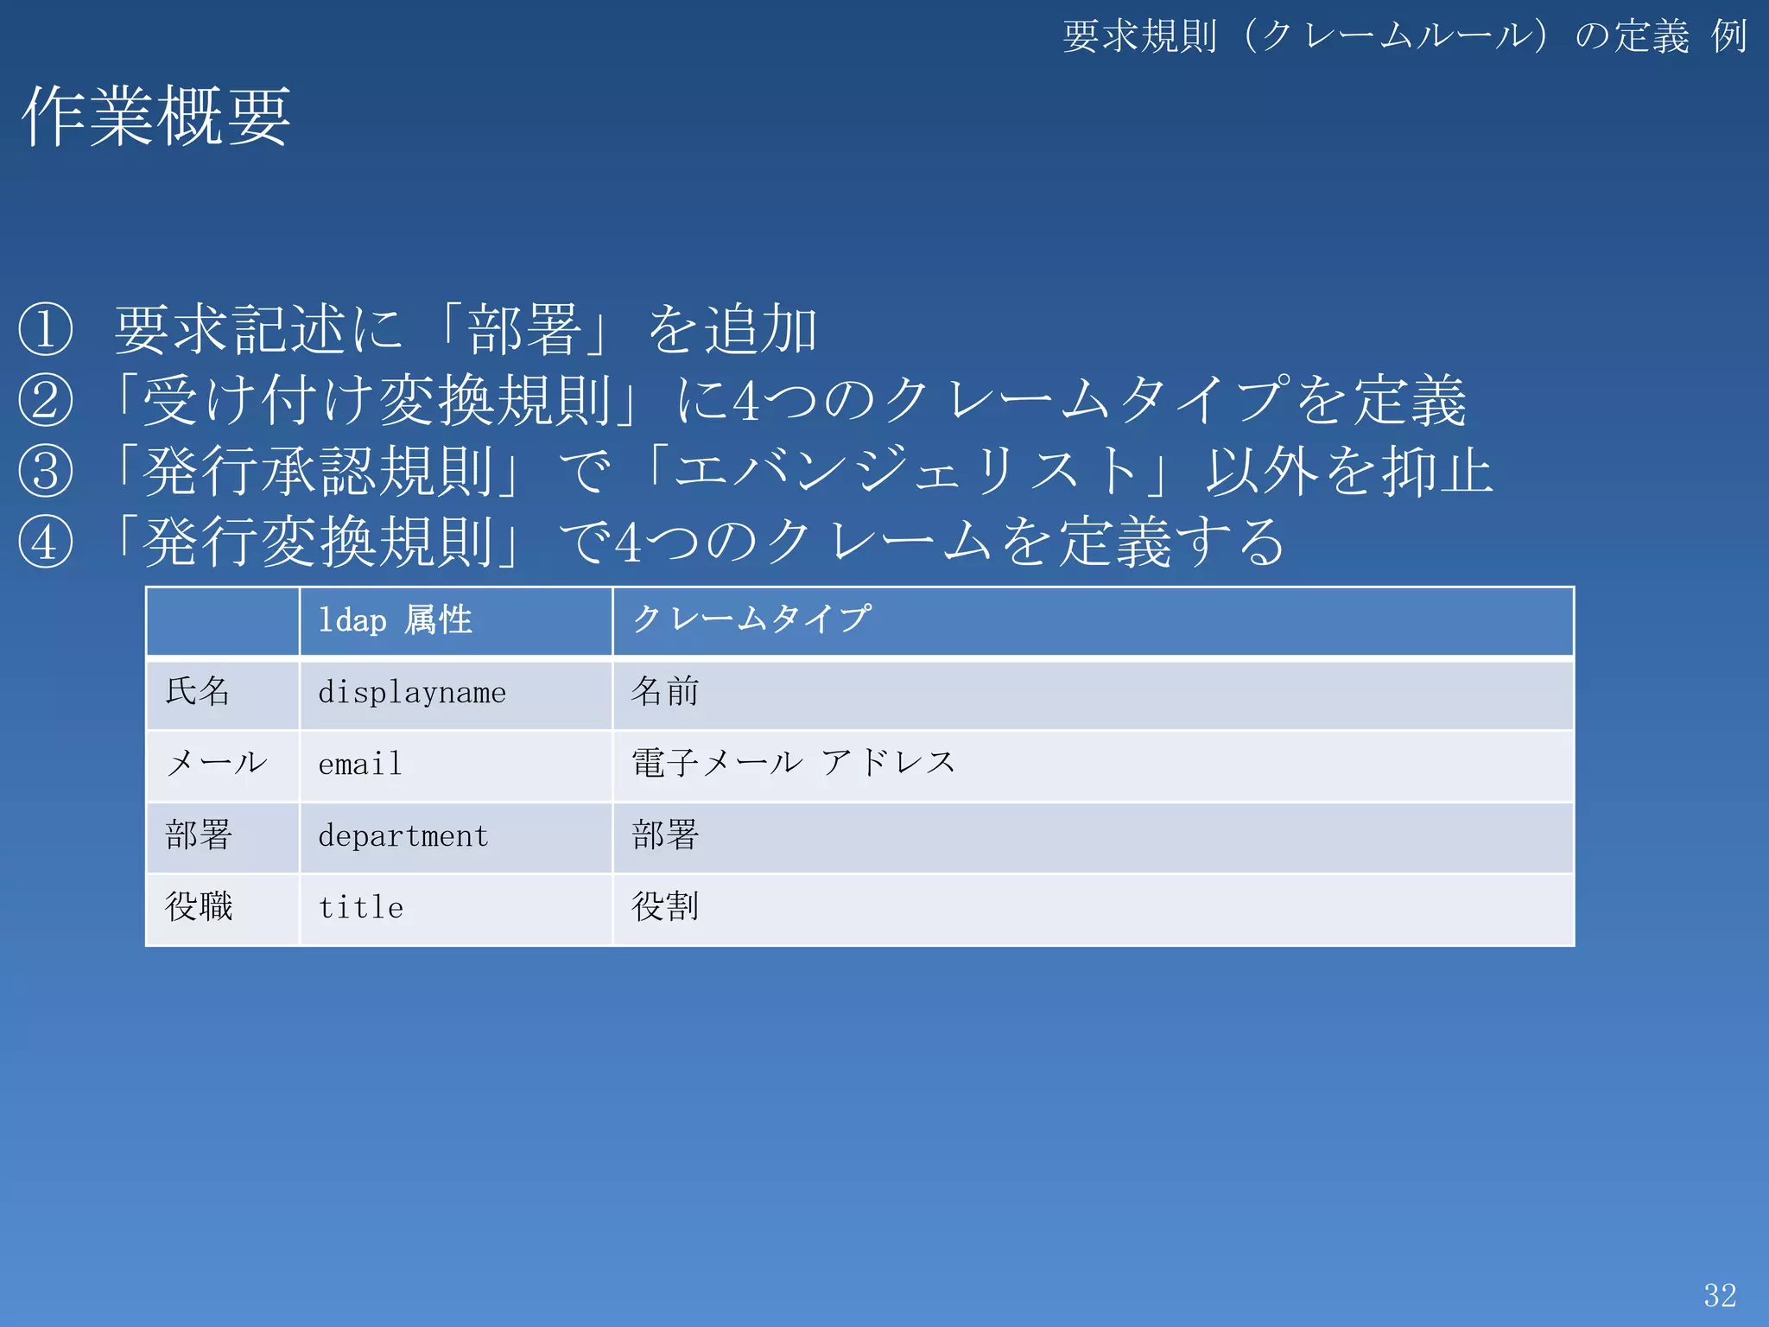Click the cell 電子メール アドレス
This screenshot has width=1769, height=1327.
(1093, 765)
